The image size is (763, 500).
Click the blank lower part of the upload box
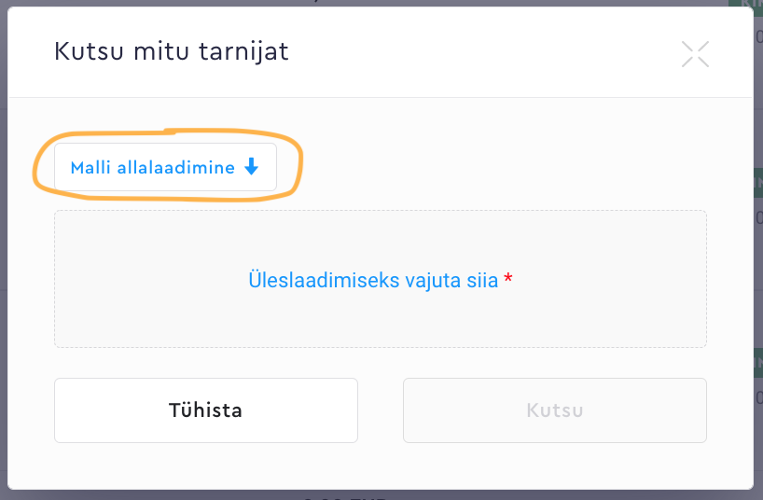(x=380, y=326)
